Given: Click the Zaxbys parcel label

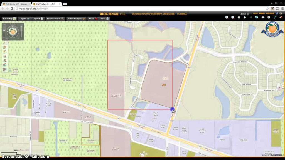Looking at the screenshot, I should 138,117.
